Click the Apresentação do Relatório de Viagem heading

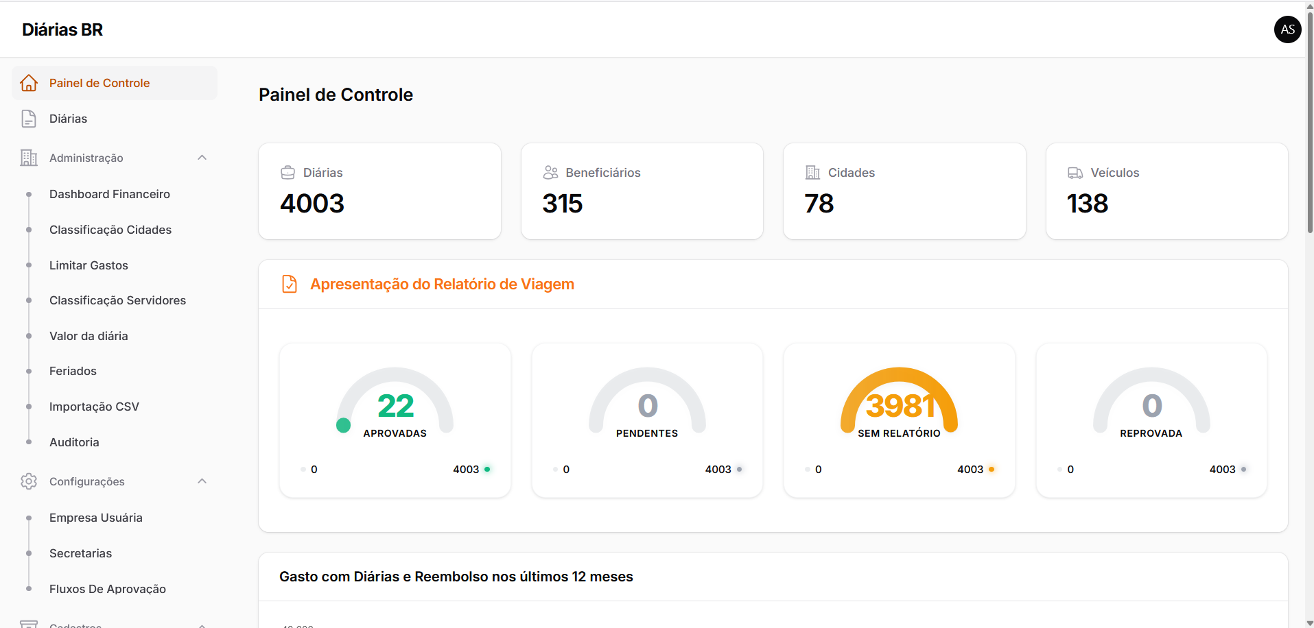tap(442, 284)
